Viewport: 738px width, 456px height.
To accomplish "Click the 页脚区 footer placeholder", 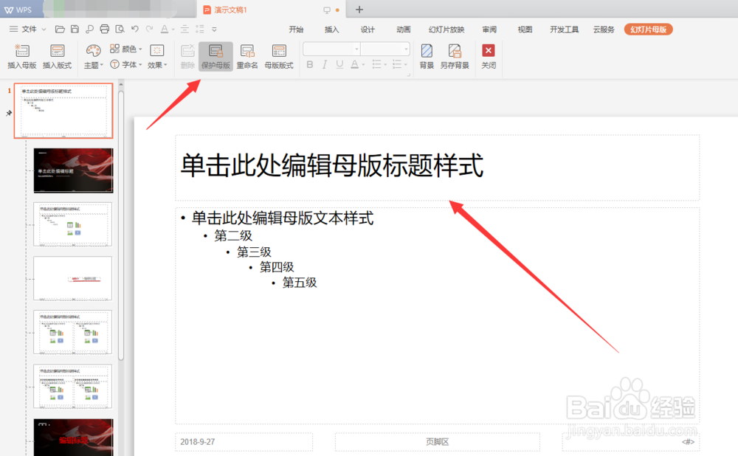I will click(x=437, y=442).
